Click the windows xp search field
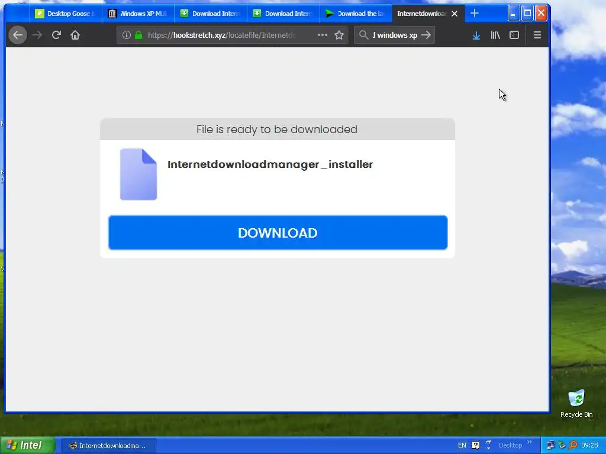606x454 pixels. click(394, 35)
